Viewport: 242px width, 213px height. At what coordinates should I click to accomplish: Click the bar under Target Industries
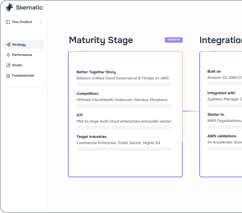click(124, 149)
